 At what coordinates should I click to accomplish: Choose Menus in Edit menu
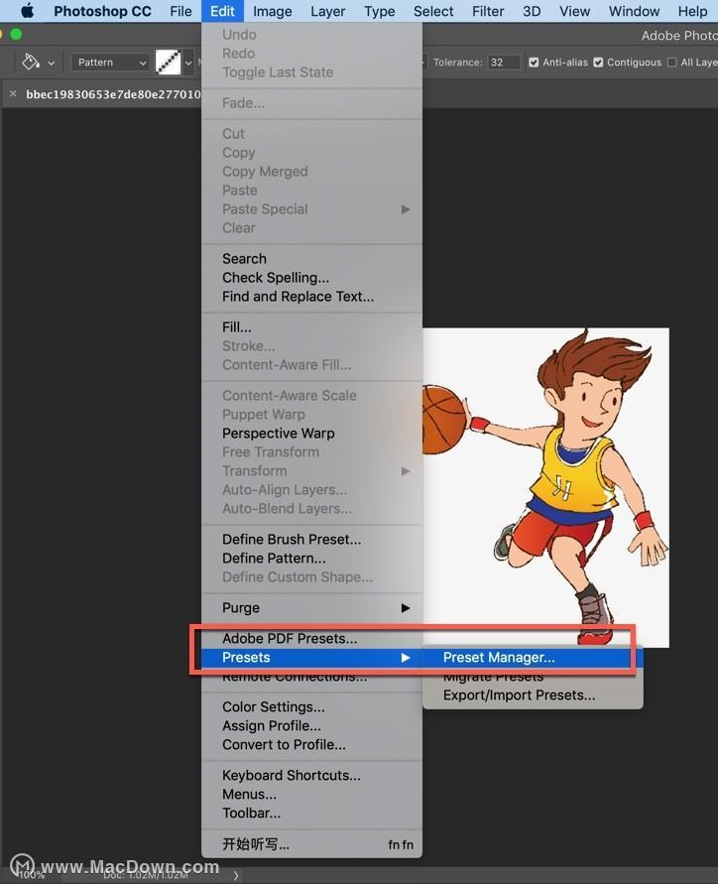311,795
